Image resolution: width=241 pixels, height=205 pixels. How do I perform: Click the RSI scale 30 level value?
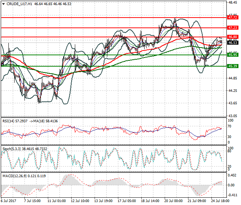229,137
